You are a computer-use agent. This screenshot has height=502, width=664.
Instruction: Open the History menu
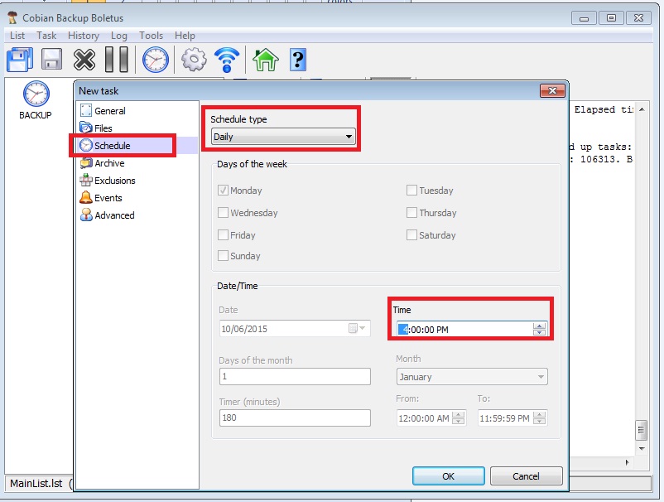tap(83, 36)
